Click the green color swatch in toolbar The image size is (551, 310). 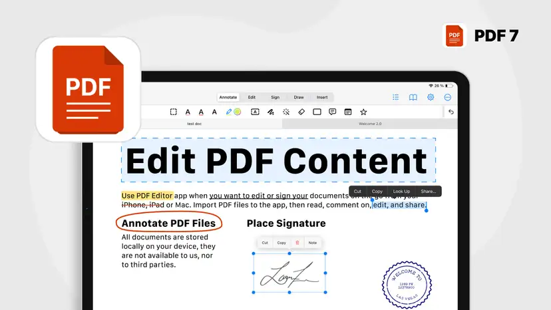coord(238,112)
